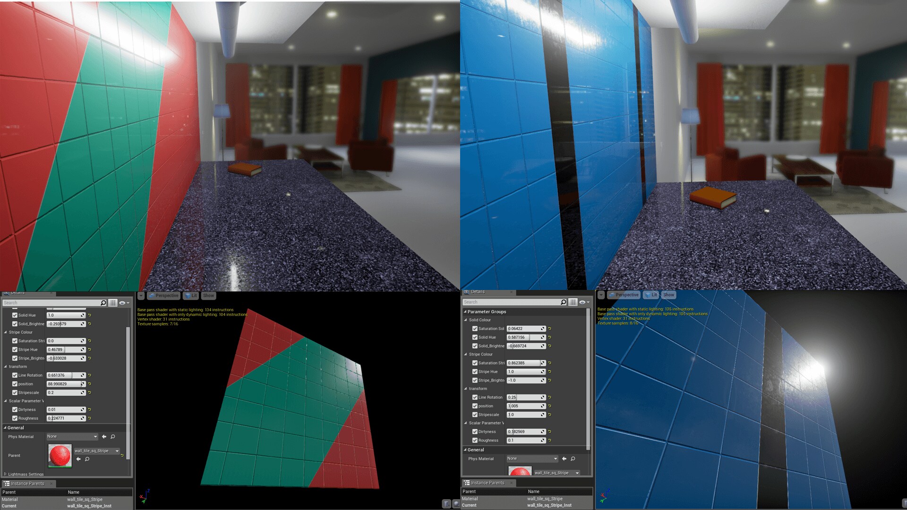
Task: Open the Perspective menu in the blue tile preview
Action: 624,295
